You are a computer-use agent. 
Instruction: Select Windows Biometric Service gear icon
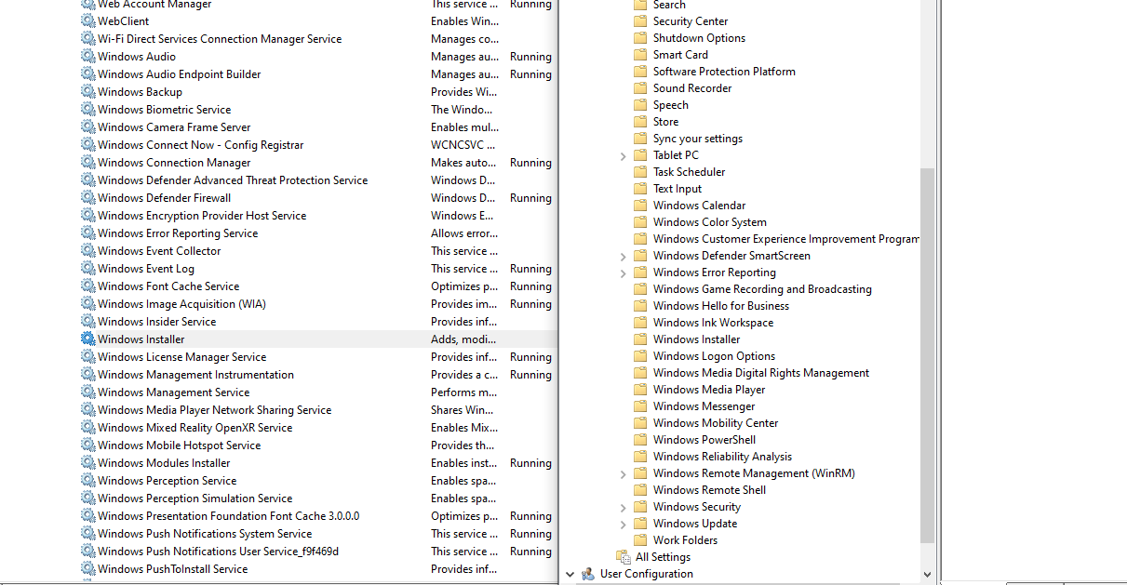pos(88,110)
